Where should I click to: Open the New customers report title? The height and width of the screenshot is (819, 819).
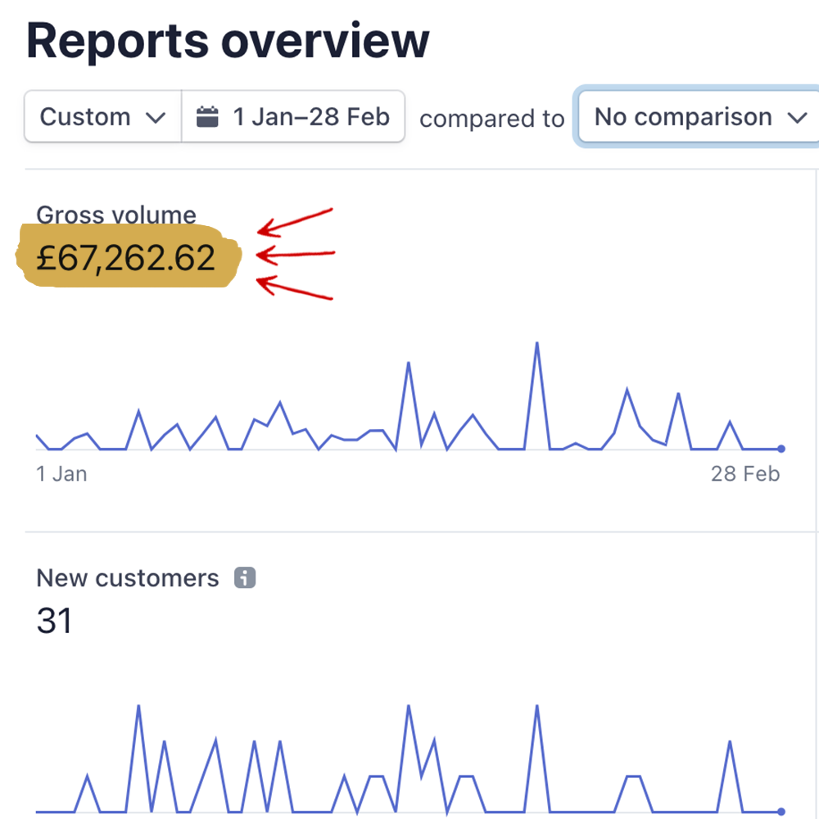128,578
